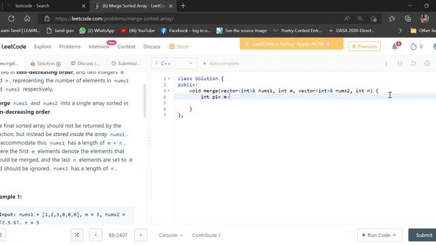This screenshot has width=436, height=245.
Task: Open Discuss menu item in the navbar
Action: pos(151,46)
